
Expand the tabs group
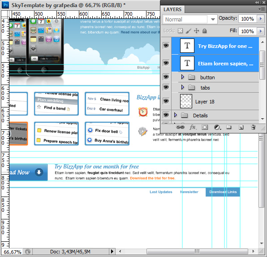tap(182, 87)
